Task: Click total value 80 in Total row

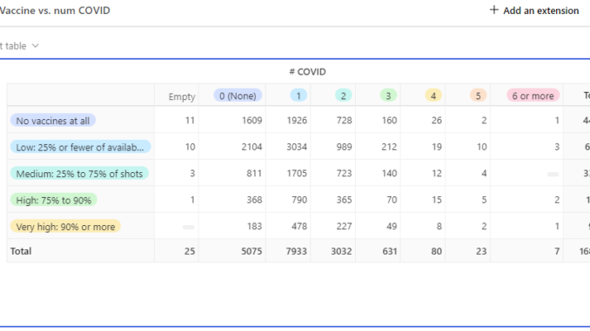Action: [437, 251]
